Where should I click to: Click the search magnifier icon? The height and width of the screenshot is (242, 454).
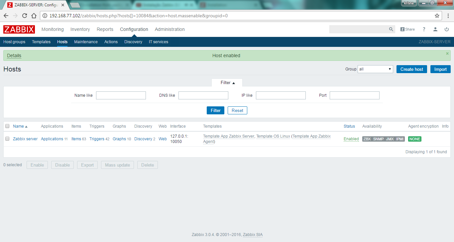[391, 29]
